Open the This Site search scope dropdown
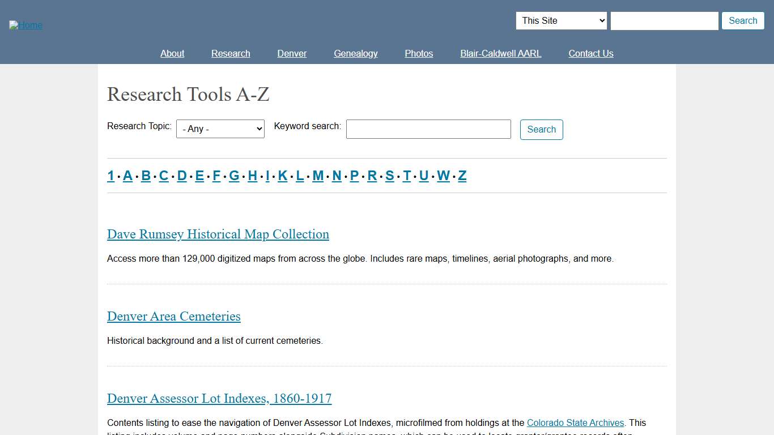The width and height of the screenshot is (774, 435). tap(560, 20)
